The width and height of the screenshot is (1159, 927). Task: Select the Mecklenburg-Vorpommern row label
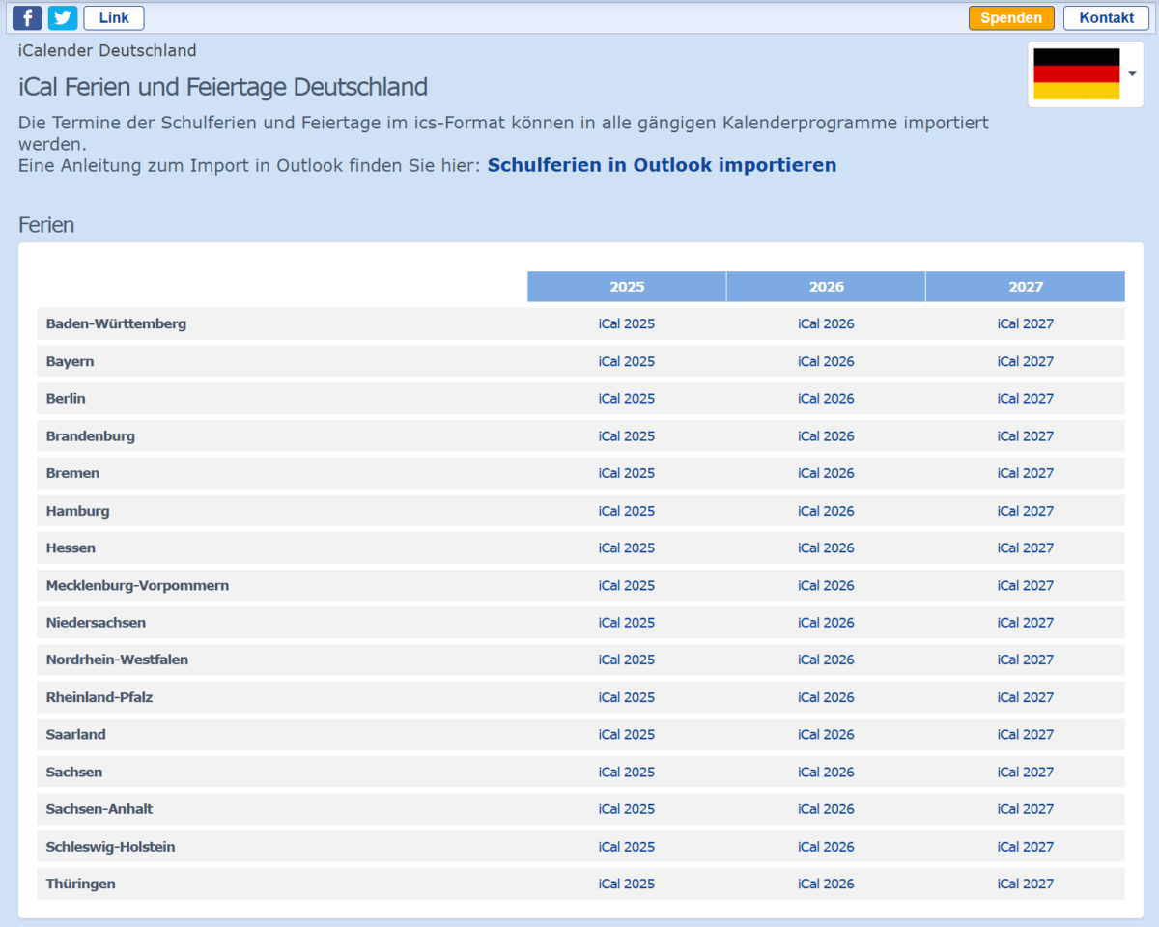click(137, 585)
